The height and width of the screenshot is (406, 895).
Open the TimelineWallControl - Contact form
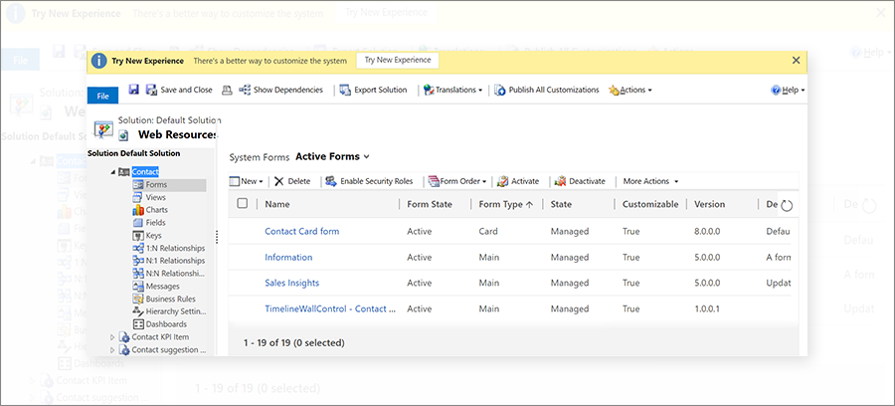330,308
